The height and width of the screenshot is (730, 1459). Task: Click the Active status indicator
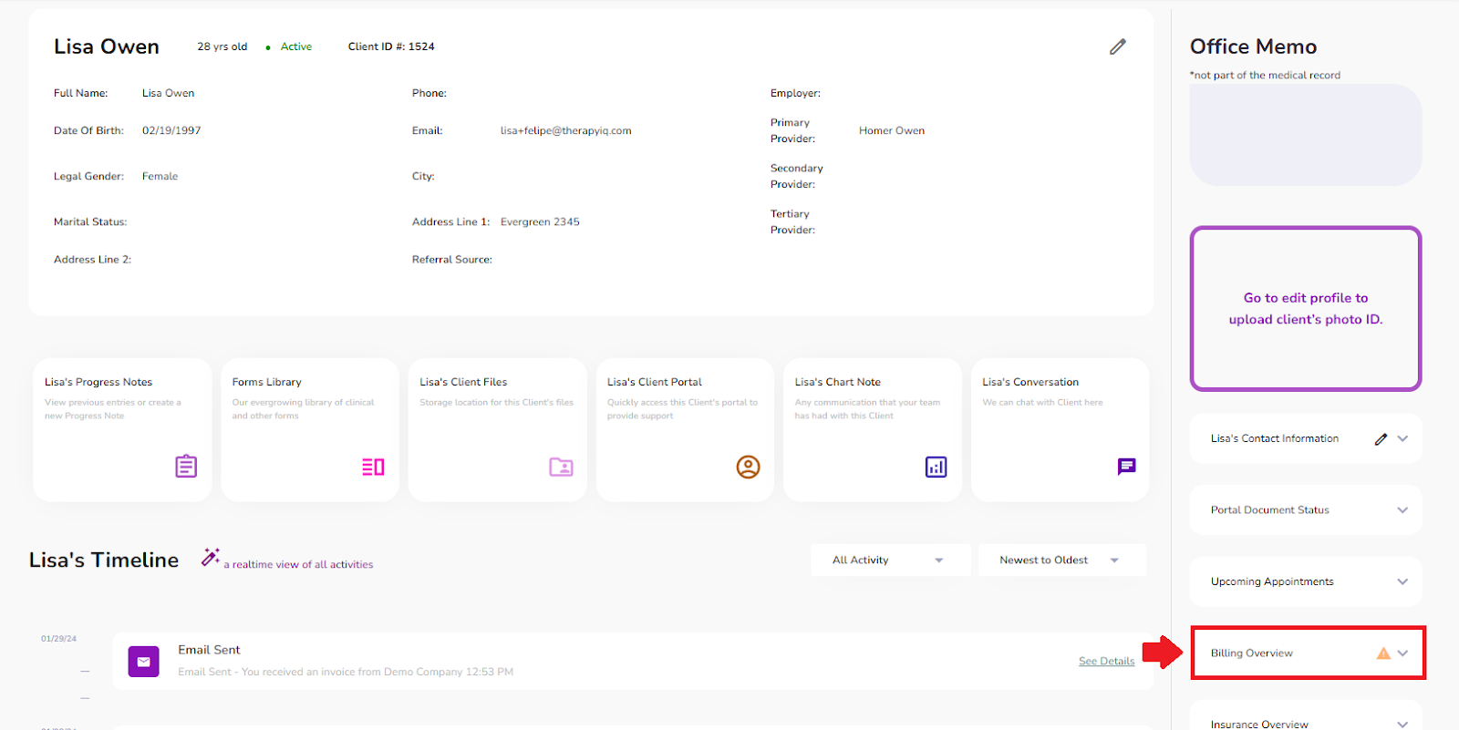pos(289,47)
